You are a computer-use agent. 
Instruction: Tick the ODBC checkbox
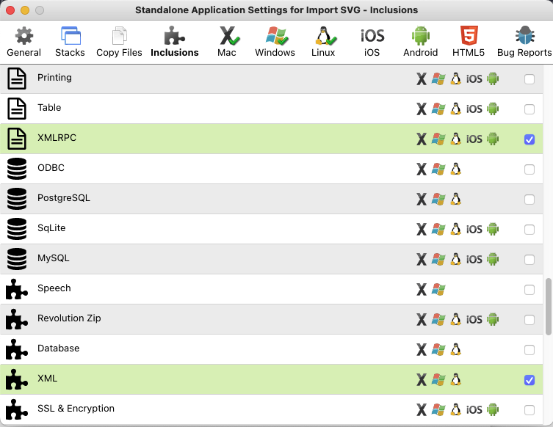click(x=529, y=169)
